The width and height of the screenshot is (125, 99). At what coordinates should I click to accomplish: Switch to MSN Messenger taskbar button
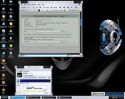(x=49, y=98)
